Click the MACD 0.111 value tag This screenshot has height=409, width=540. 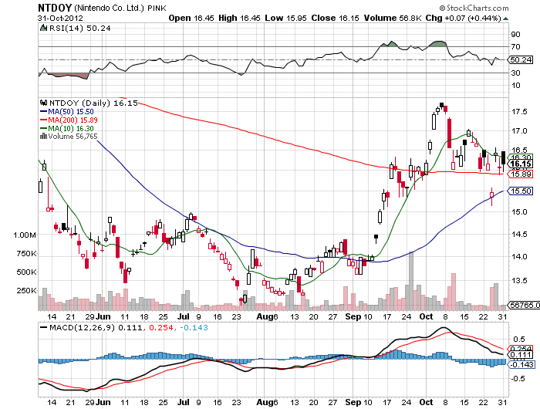pos(521,355)
